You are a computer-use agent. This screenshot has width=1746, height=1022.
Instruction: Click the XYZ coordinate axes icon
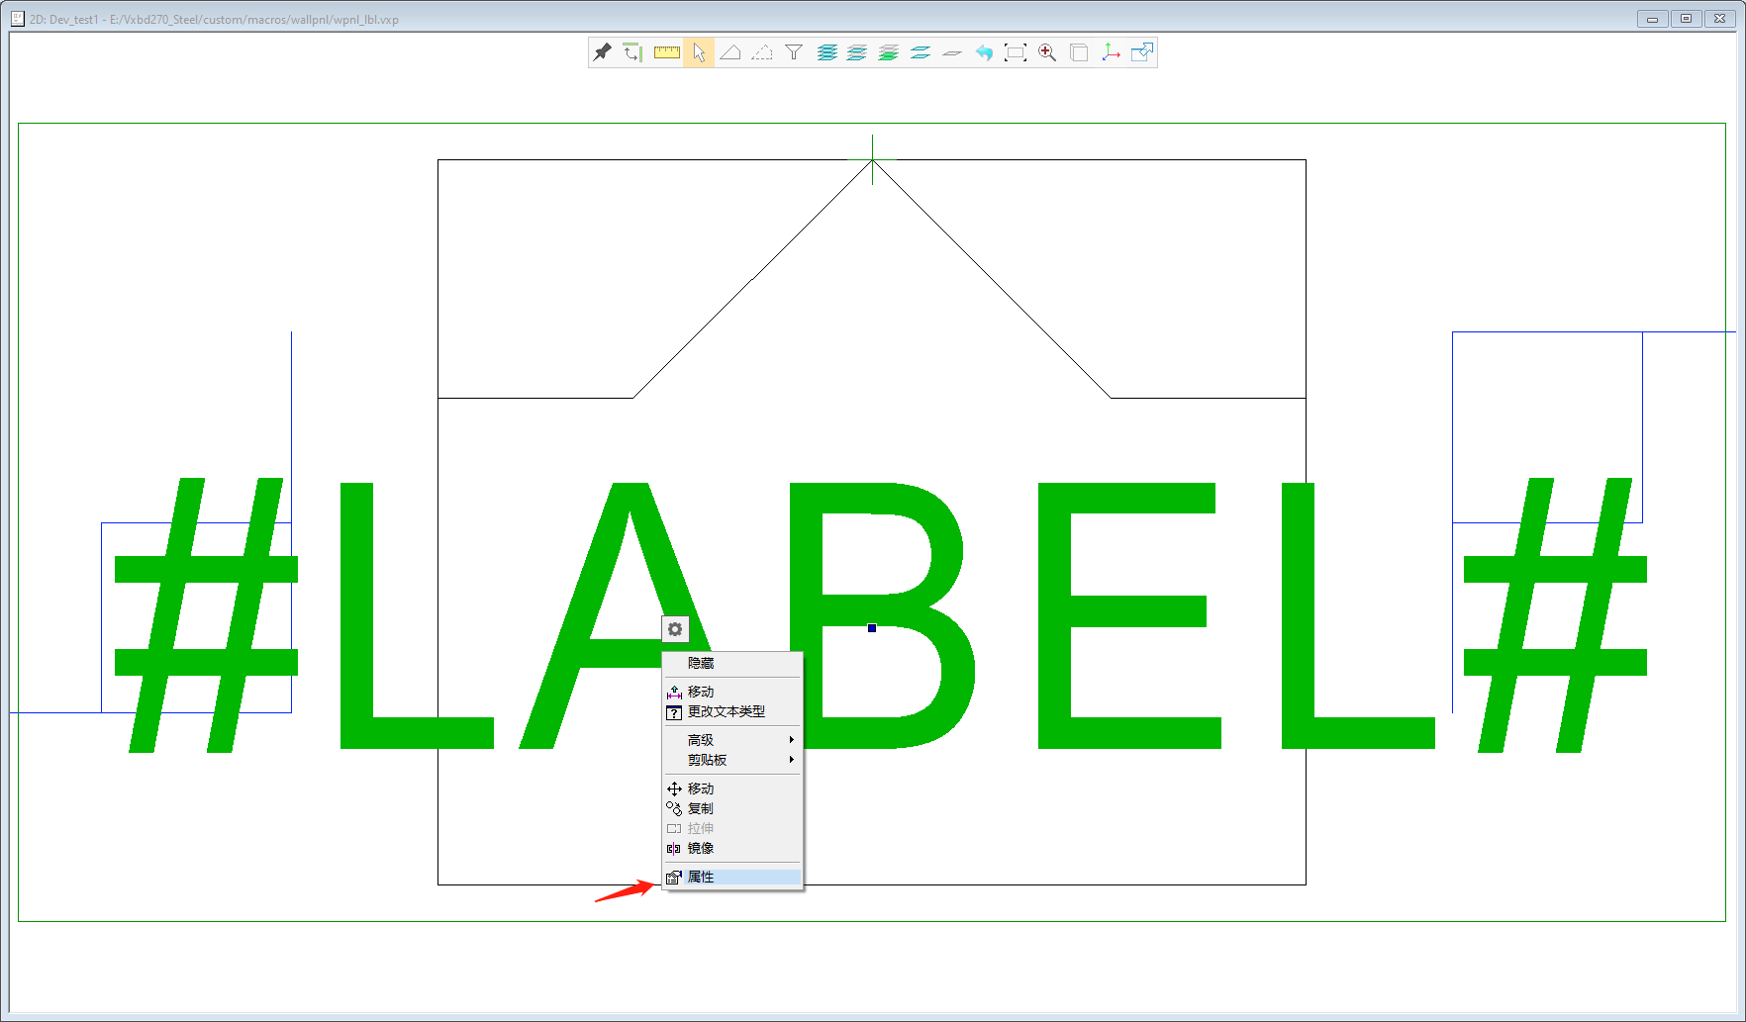click(1111, 52)
